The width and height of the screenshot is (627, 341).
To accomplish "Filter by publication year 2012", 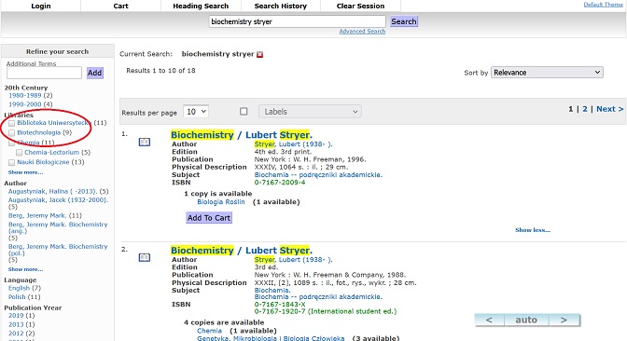I will click(x=16, y=334).
